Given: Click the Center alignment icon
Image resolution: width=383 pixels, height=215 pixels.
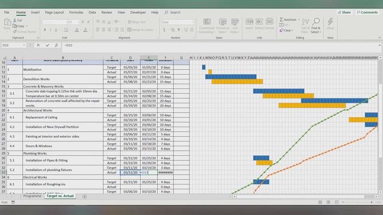Looking at the screenshot, I should coord(104,30).
